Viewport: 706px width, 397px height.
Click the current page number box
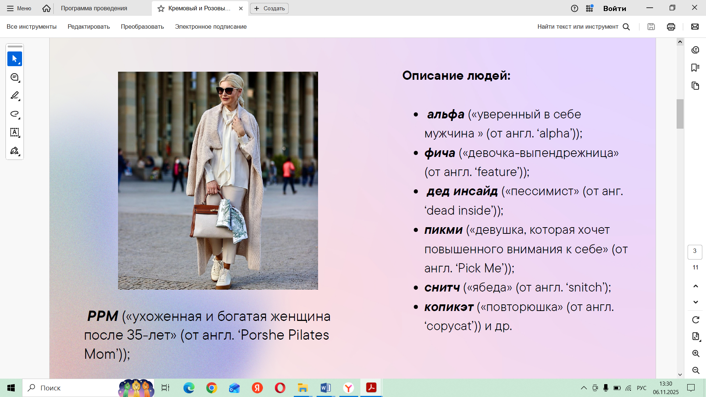pos(695,251)
